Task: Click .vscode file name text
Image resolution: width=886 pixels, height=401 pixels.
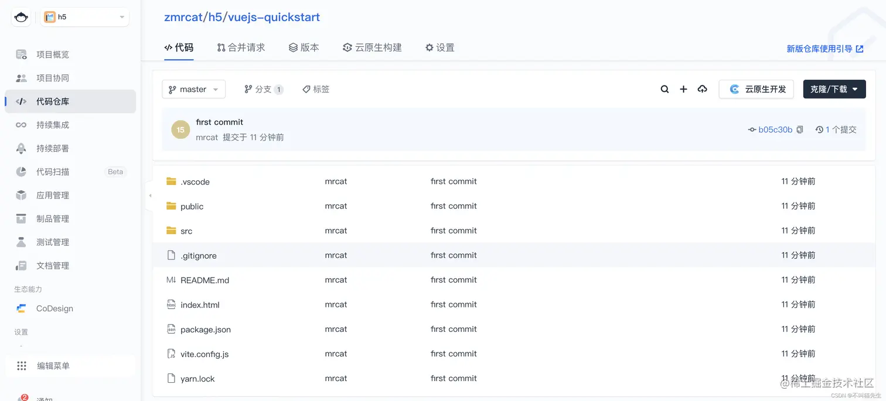Action: tap(195, 182)
